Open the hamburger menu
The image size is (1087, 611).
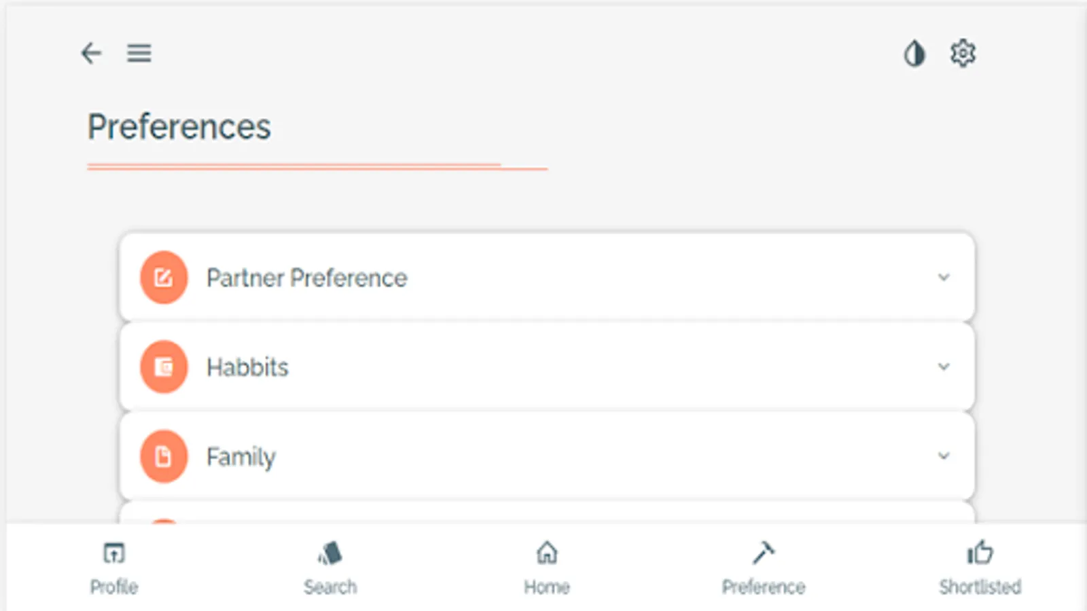(x=139, y=53)
